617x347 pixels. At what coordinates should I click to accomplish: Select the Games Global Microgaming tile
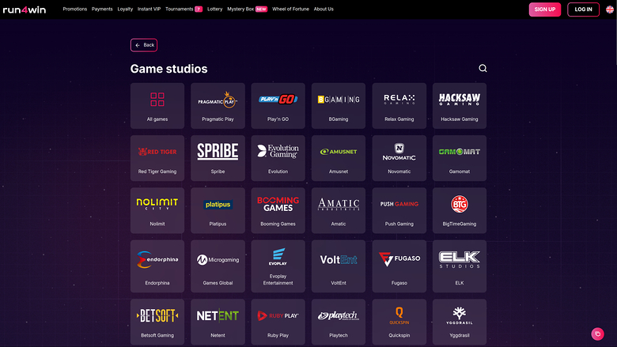[218, 266]
